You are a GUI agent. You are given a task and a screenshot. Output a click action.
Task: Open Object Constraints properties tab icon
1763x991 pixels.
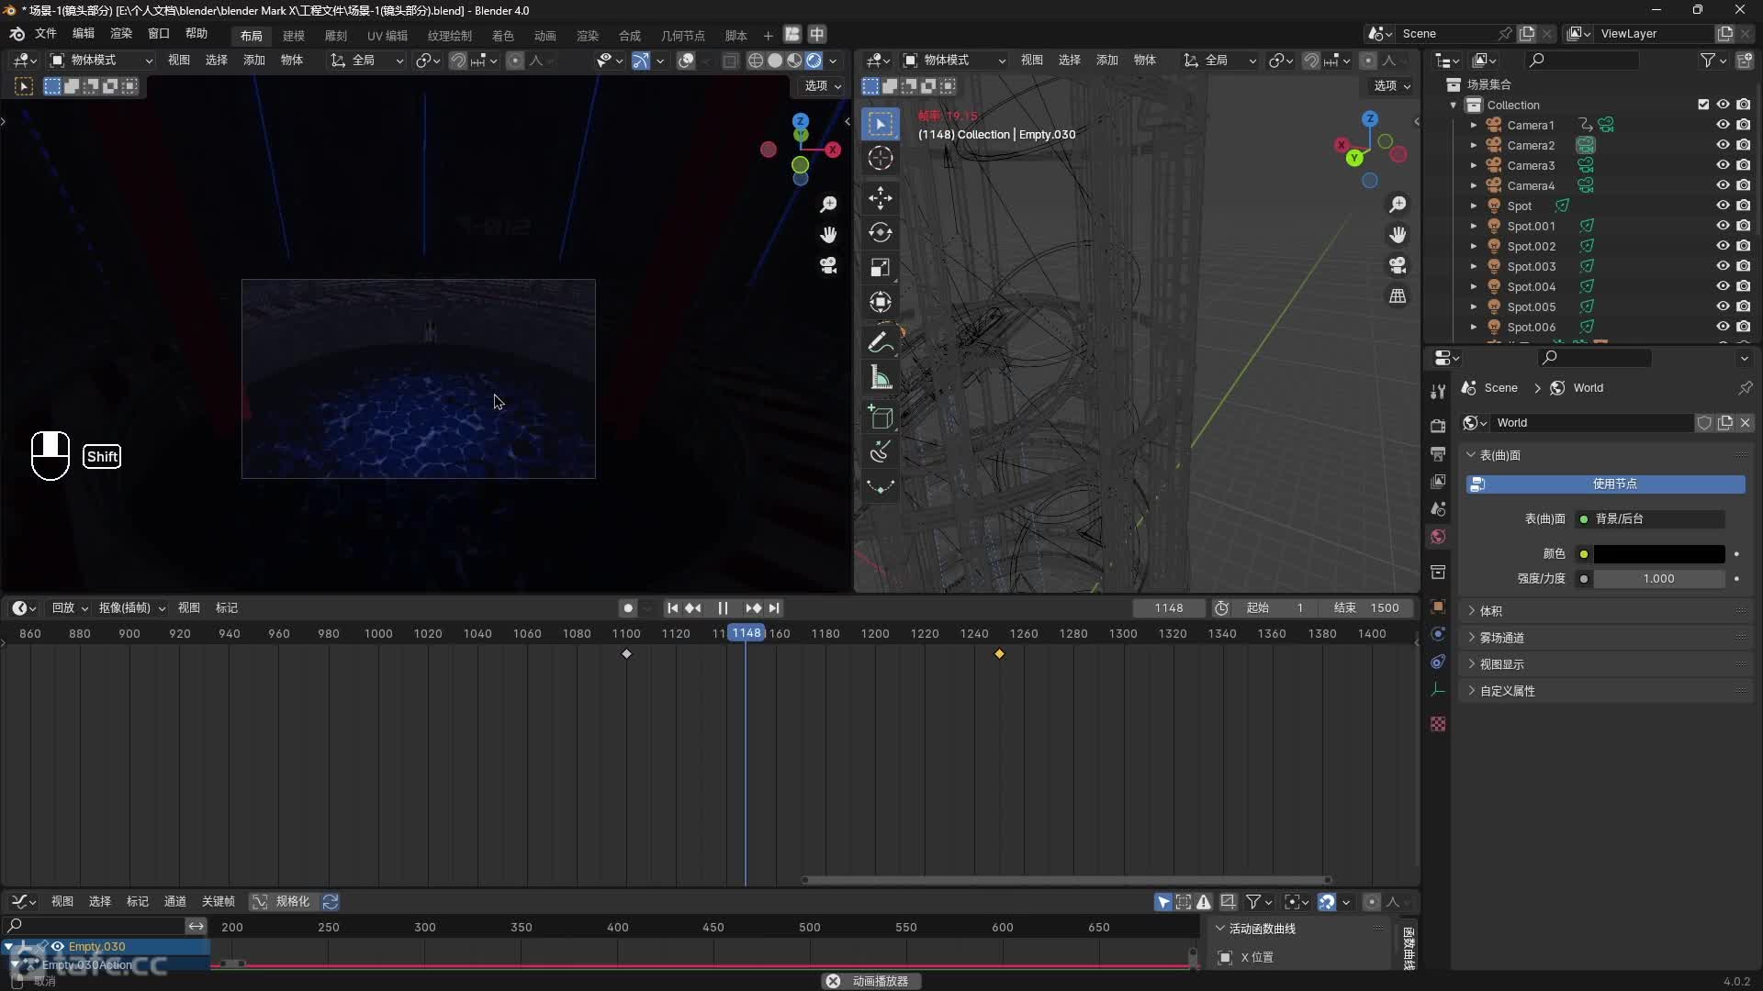point(1438,662)
